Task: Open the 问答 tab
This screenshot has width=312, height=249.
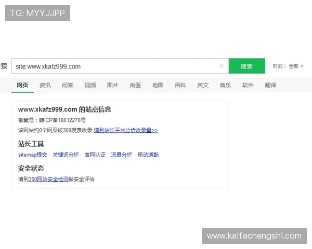Action: [x=68, y=85]
